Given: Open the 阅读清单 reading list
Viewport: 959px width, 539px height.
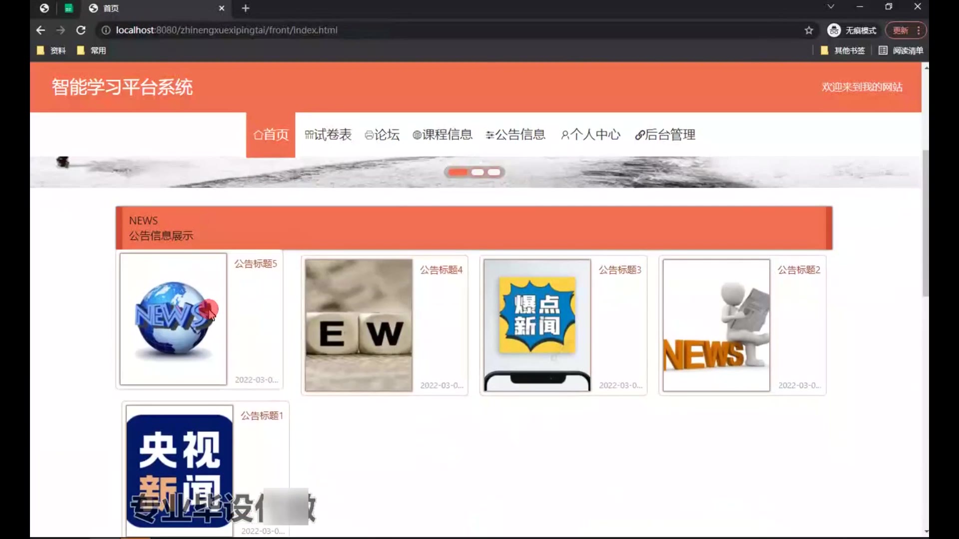Looking at the screenshot, I should (901, 50).
